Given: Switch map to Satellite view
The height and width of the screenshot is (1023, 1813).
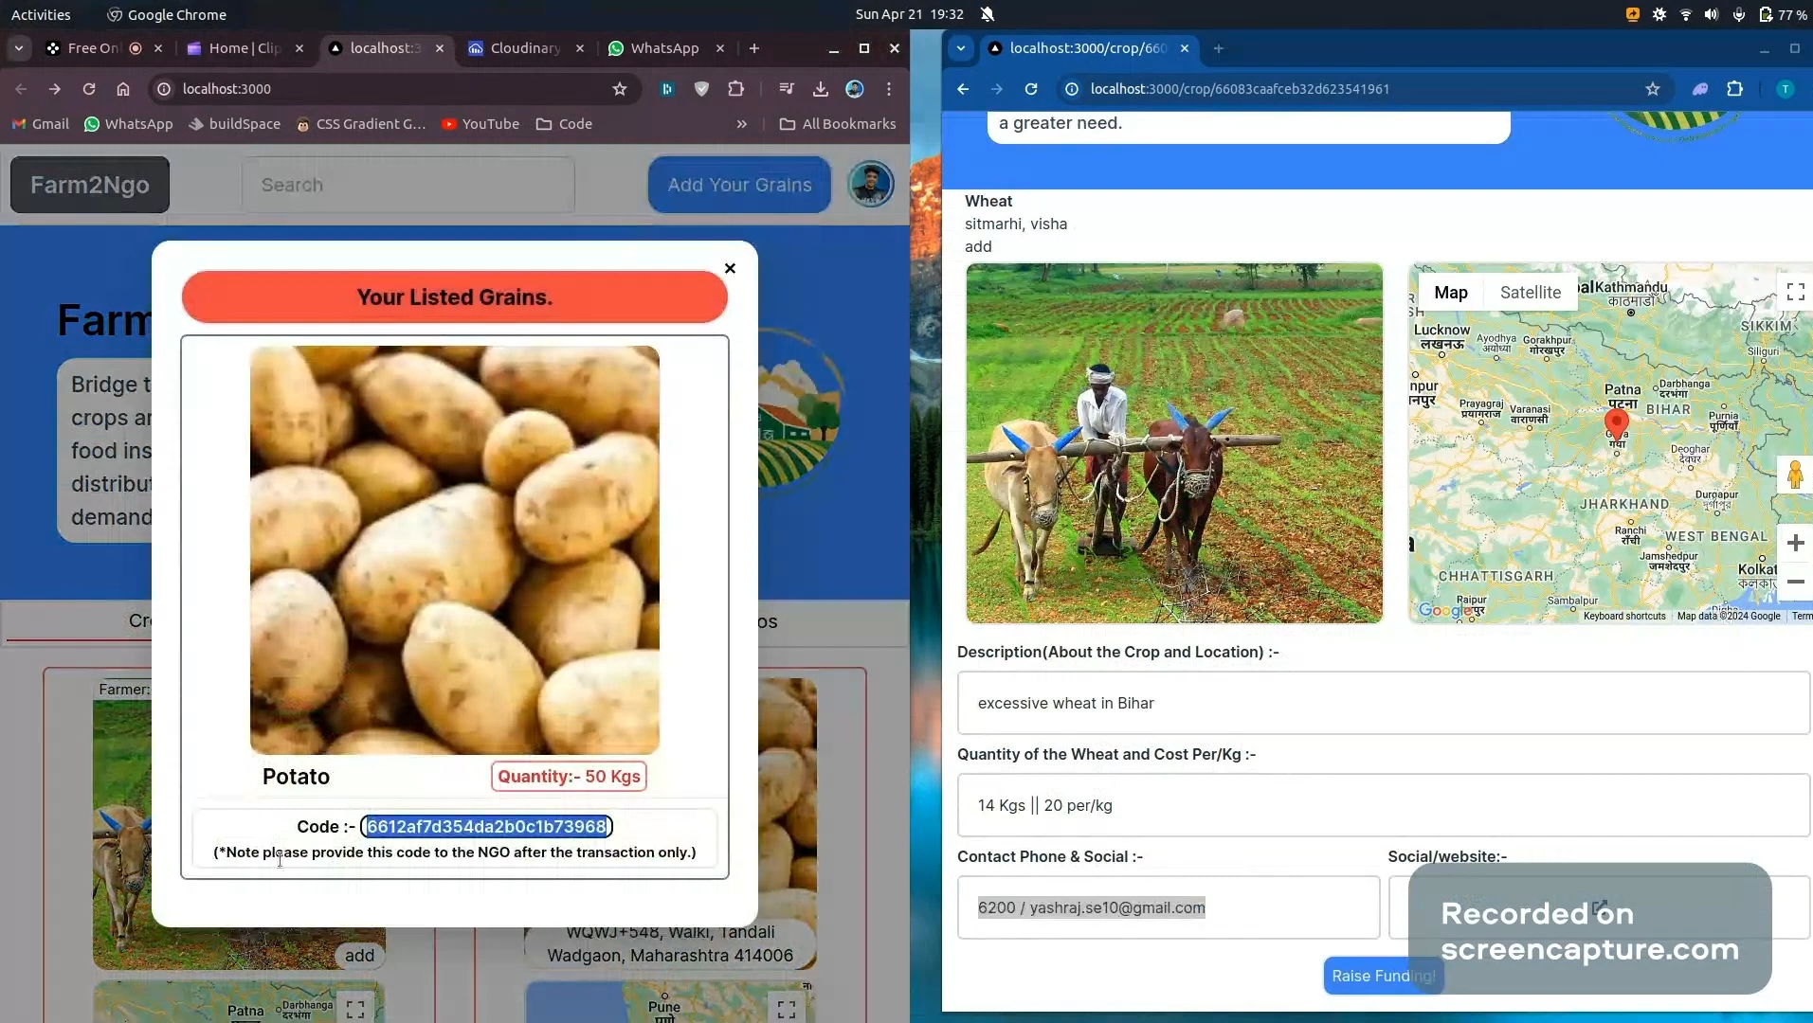Looking at the screenshot, I should click(x=1531, y=293).
